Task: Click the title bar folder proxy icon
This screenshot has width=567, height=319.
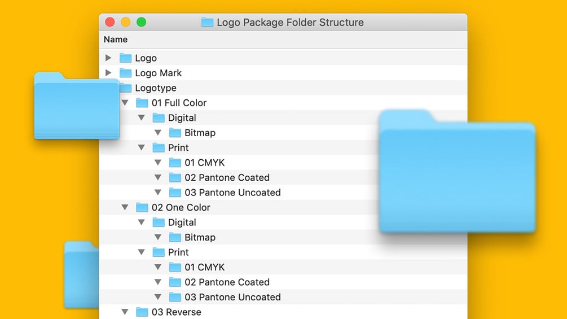Action: click(207, 23)
